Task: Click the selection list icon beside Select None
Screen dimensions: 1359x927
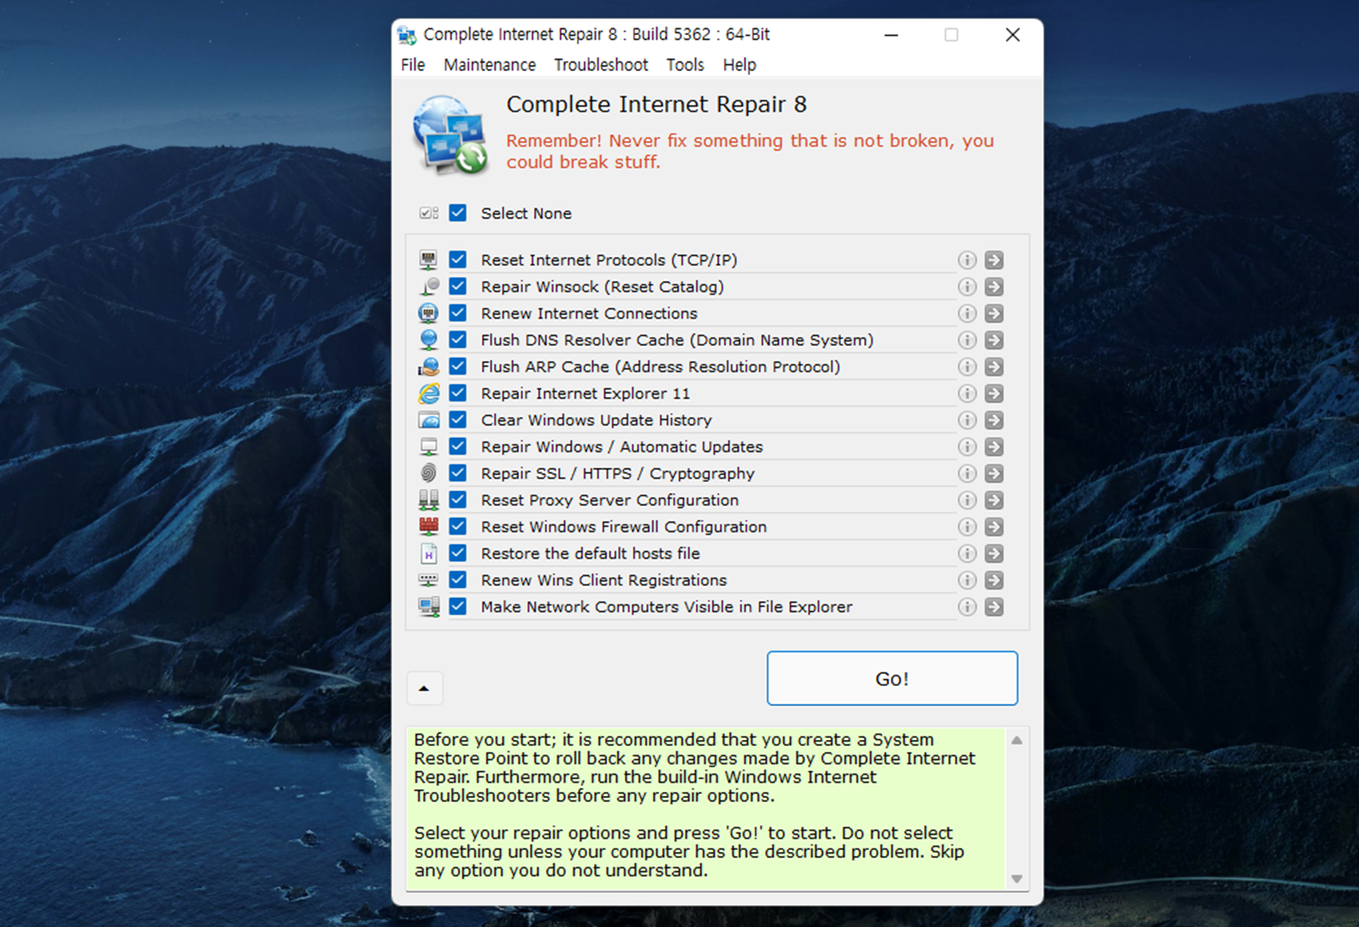Action: coord(429,213)
